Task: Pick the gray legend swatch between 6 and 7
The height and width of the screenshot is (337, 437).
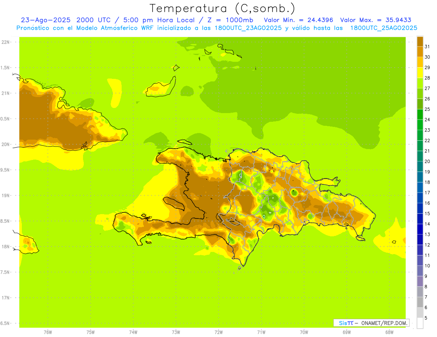Action: (420, 302)
